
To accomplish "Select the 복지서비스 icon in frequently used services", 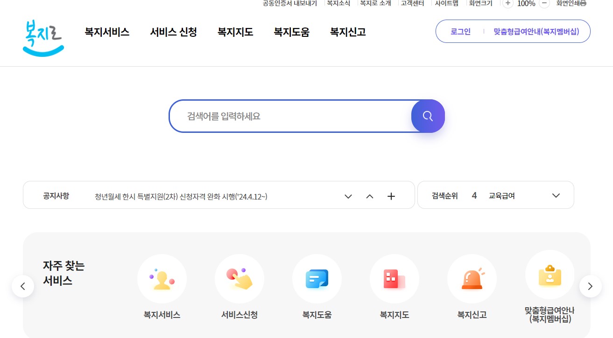I will pyautogui.click(x=162, y=278).
